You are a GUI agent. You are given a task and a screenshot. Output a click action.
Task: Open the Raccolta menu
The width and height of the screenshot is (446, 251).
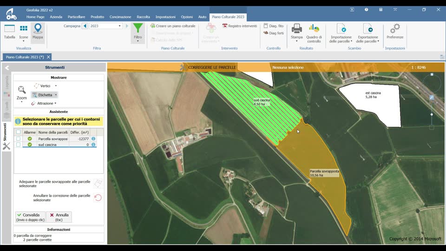coord(144,17)
